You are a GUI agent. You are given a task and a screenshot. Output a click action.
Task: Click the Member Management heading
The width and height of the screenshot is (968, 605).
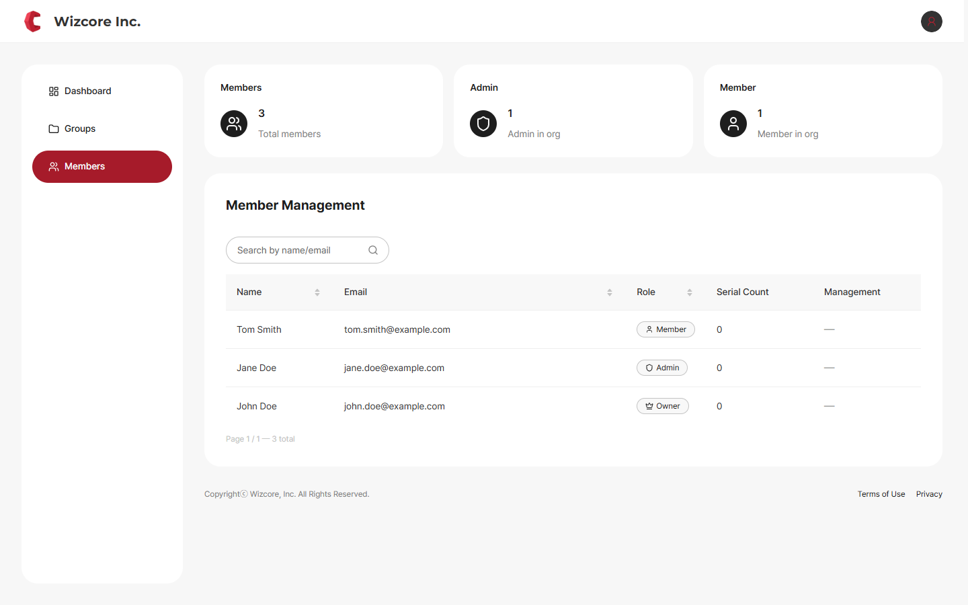295,205
